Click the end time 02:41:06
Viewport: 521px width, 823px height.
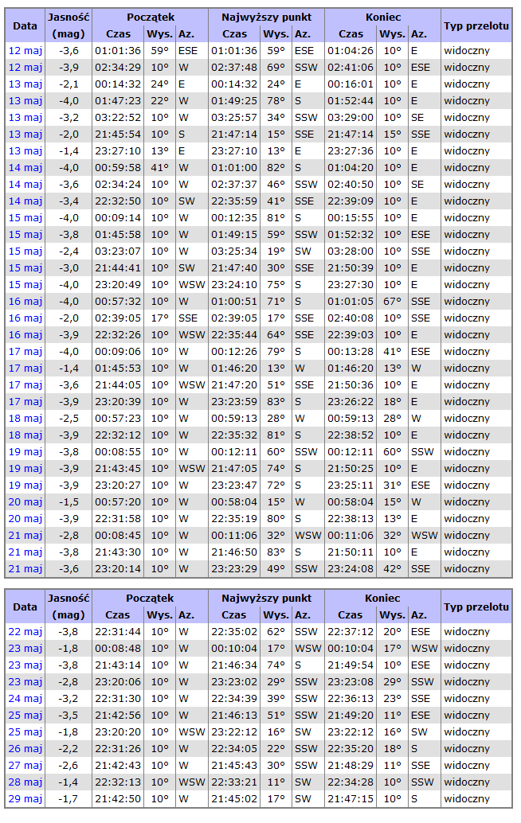pos(351,68)
